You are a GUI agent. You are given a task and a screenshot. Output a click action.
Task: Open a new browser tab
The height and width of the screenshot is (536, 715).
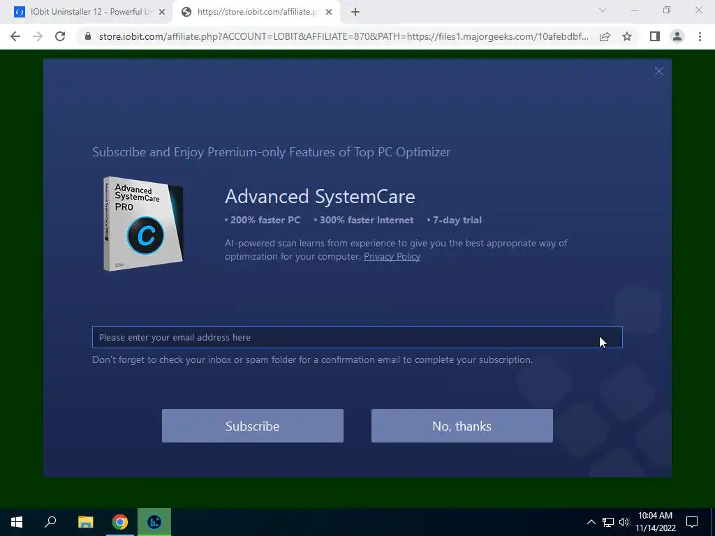tap(355, 13)
